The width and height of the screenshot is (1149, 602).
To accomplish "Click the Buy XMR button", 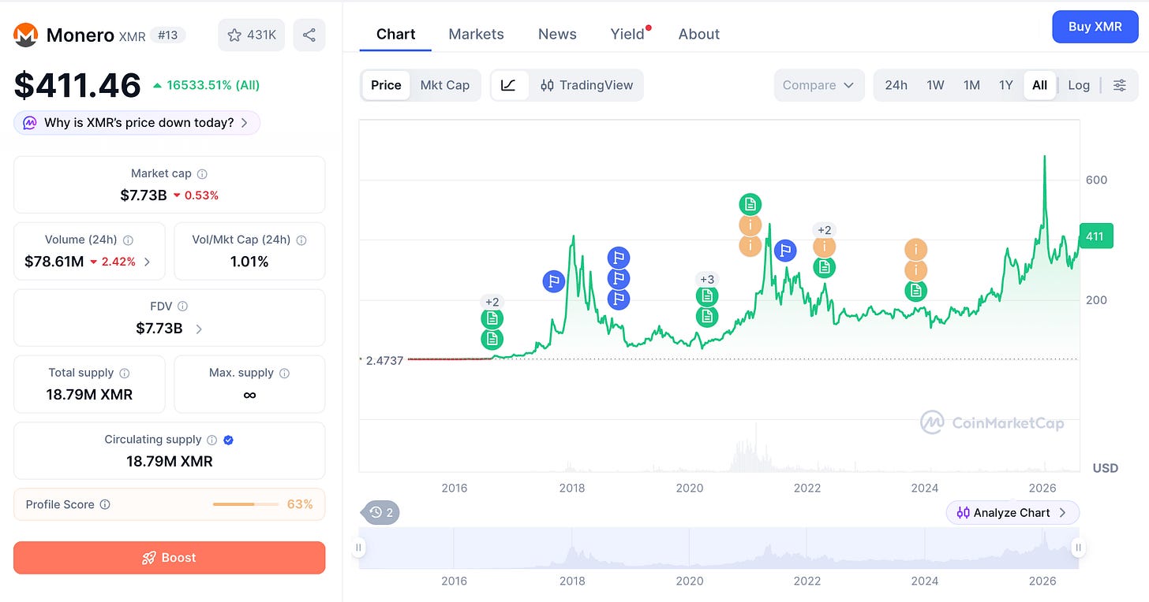I will (x=1095, y=27).
